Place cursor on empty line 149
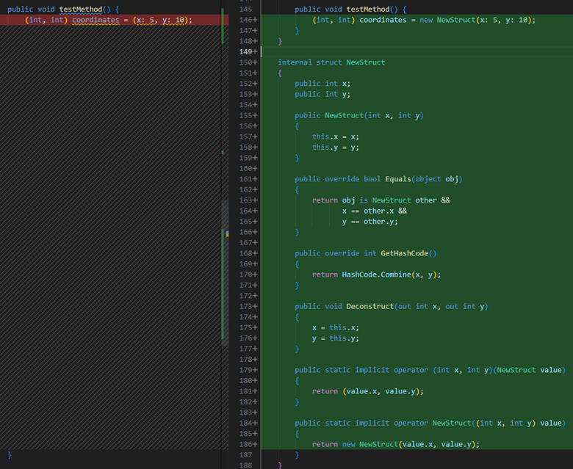573x469 pixels. click(367, 51)
